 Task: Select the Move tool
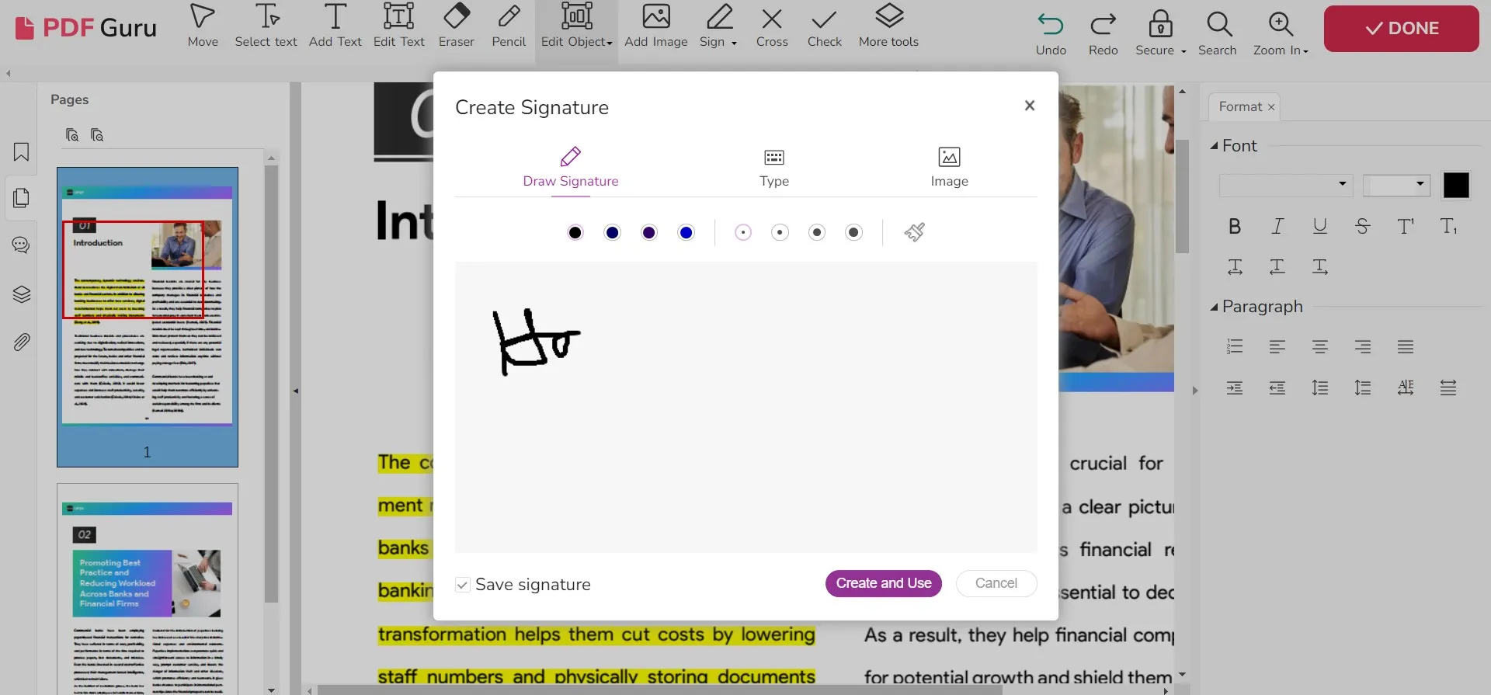coord(203,26)
